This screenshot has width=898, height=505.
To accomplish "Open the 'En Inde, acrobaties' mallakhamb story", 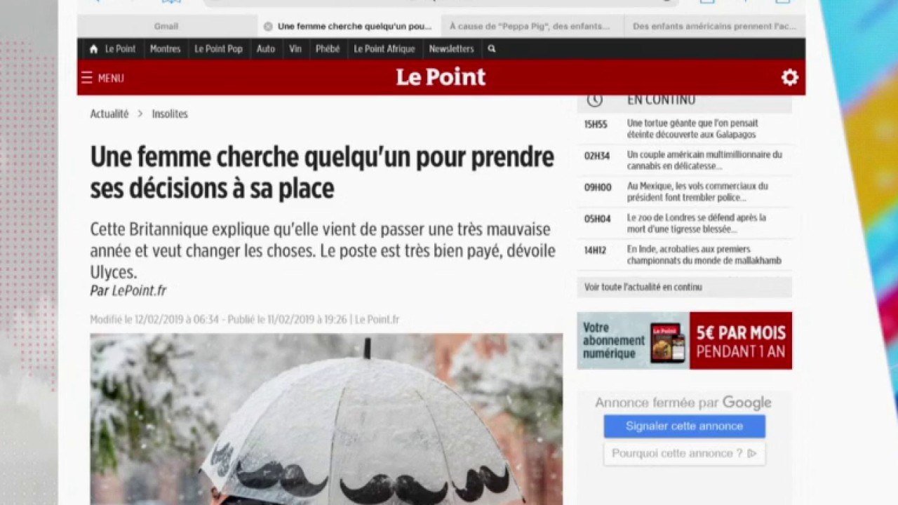I will click(x=704, y=255).
